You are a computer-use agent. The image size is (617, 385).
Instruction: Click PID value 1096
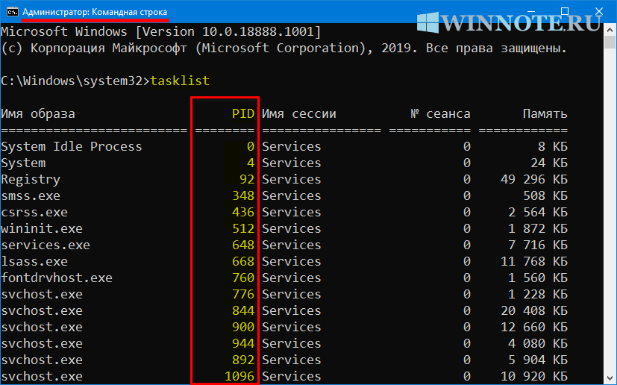[x=239, y=376]
